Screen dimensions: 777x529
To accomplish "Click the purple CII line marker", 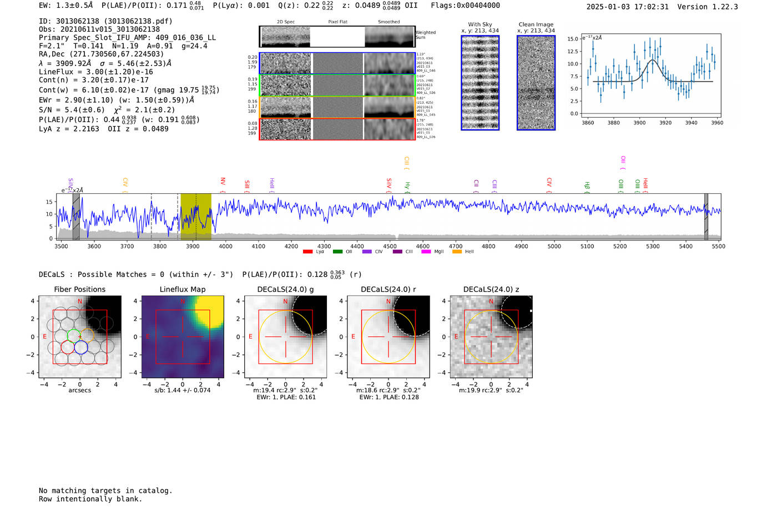I will point(476,186).
